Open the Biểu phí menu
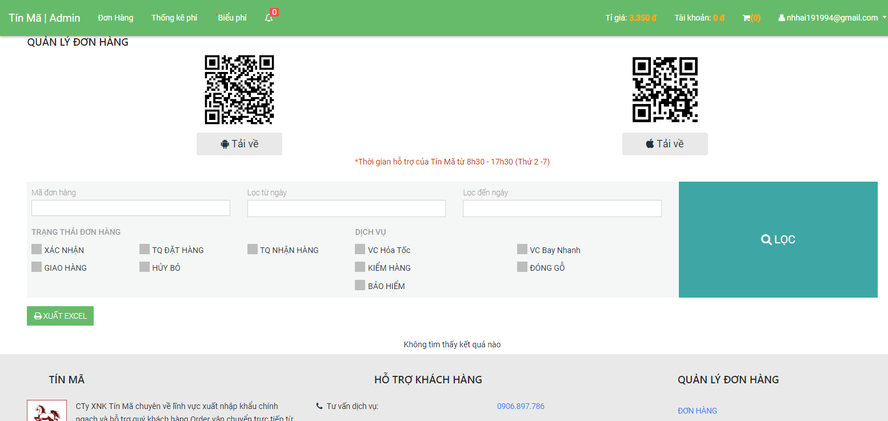The width and height of the screenshot is (888, 421). [x=232, y=18]
